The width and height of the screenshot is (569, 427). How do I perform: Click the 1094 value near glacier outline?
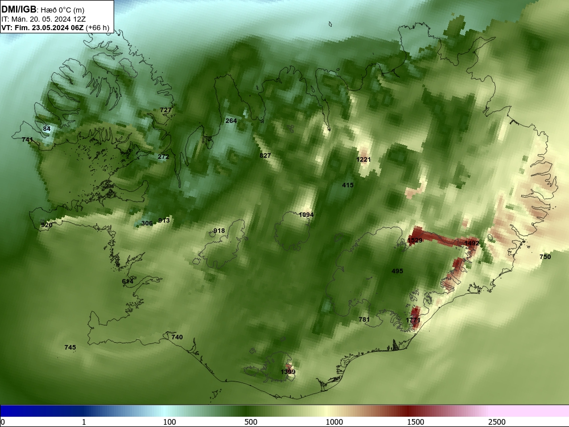coord(306,215)
